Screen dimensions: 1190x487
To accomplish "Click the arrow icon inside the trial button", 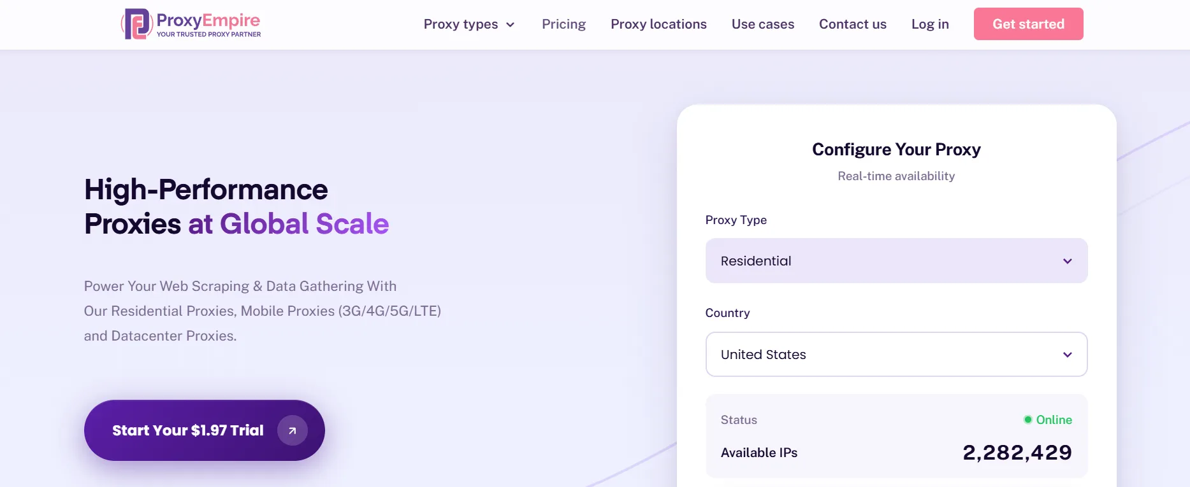I will click(x=292, y=430).
